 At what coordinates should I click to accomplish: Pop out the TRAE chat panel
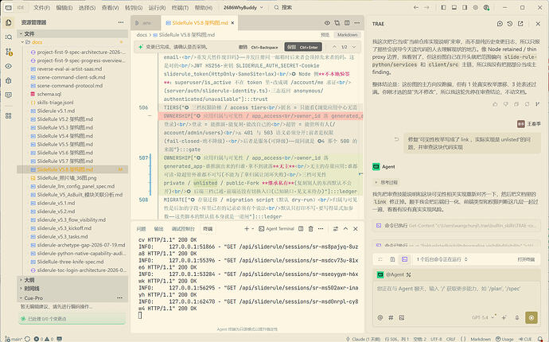coord(520,24)
